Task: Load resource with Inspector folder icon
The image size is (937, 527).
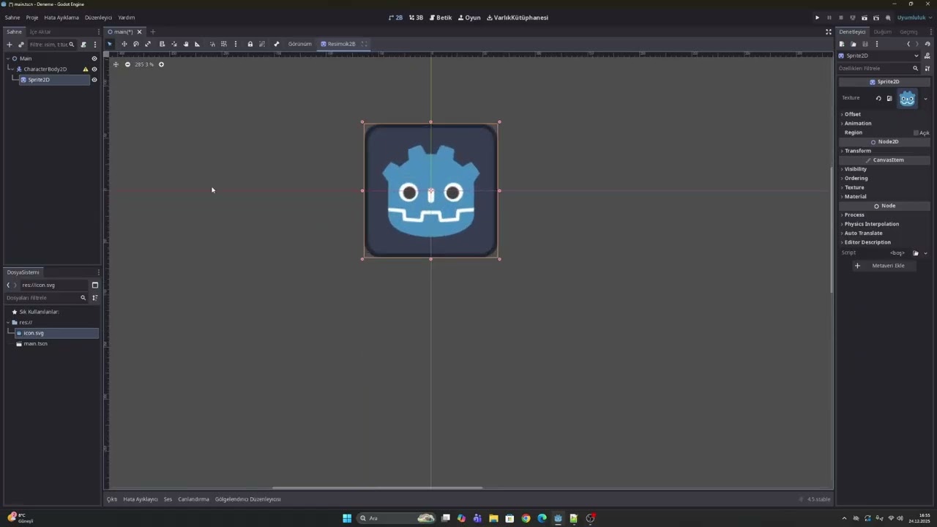Action: 853,44
